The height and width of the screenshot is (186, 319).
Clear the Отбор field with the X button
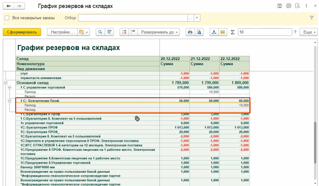(x=197, y=18)
